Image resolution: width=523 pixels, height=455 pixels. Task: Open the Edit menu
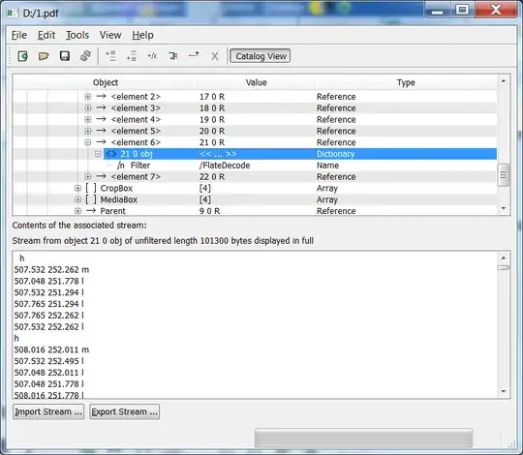tap(46, 35)
